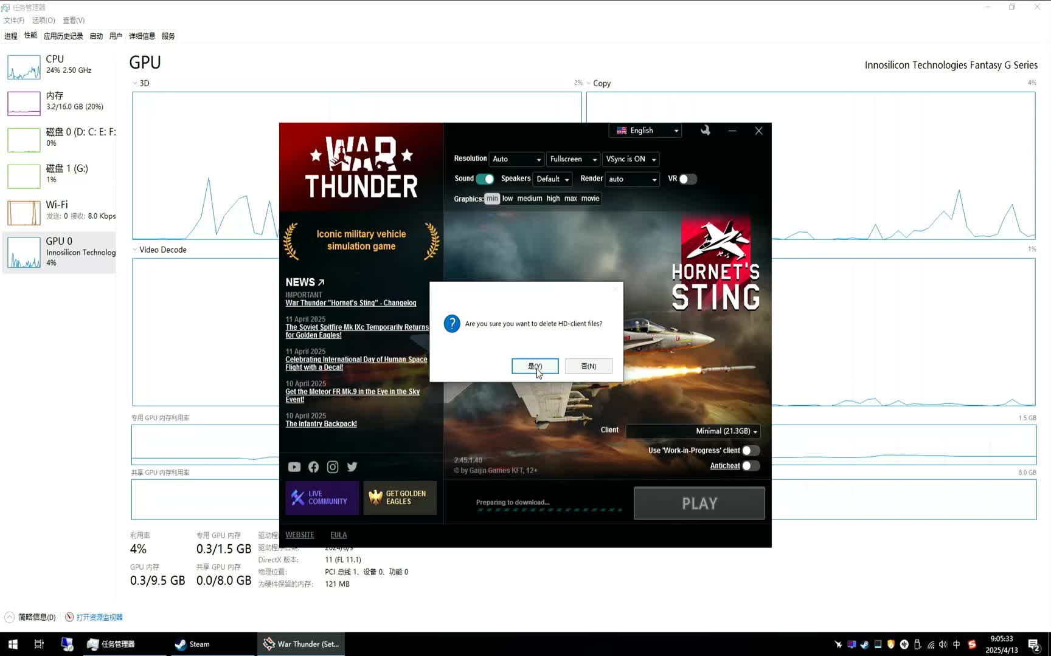Open War Thunder Instagram icon
The image size is (1051, 656).
coord(333,467)
